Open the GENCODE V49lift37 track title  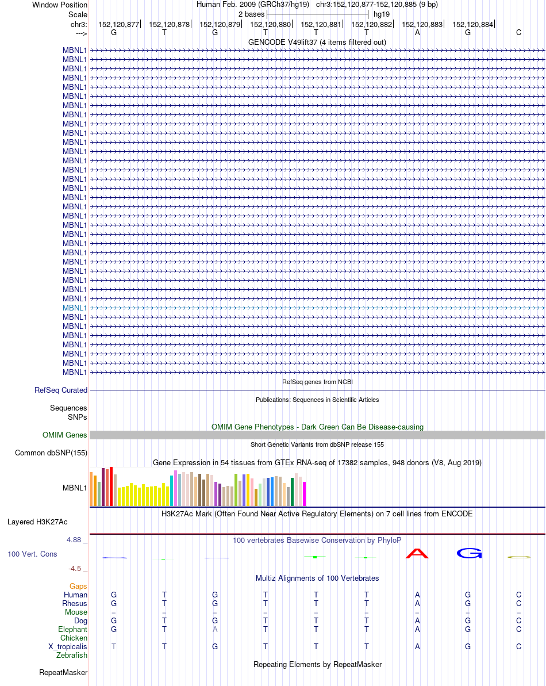pos(317,42)
